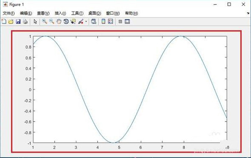Click the Hide Plot Tools icon
The width and height of the screenshot is (251, 158).
pos(120,21)
